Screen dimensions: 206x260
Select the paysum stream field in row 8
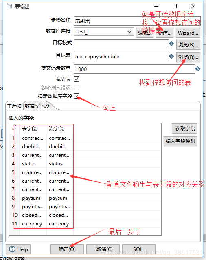click(x=60, y=198)
